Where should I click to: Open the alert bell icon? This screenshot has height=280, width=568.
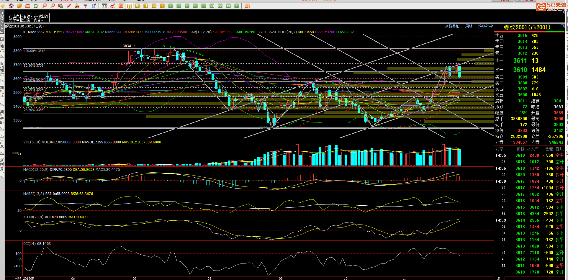(x=77, y=6)
